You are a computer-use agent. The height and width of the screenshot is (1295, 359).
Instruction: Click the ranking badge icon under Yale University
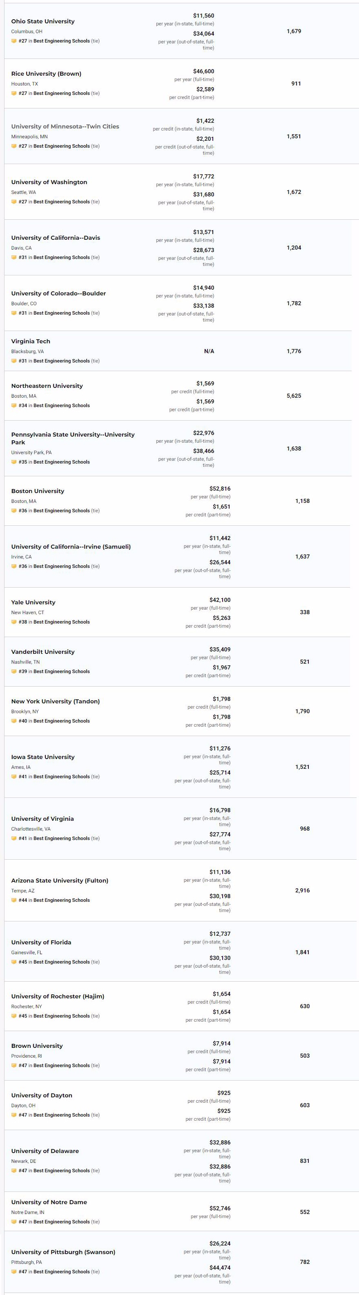14,622
